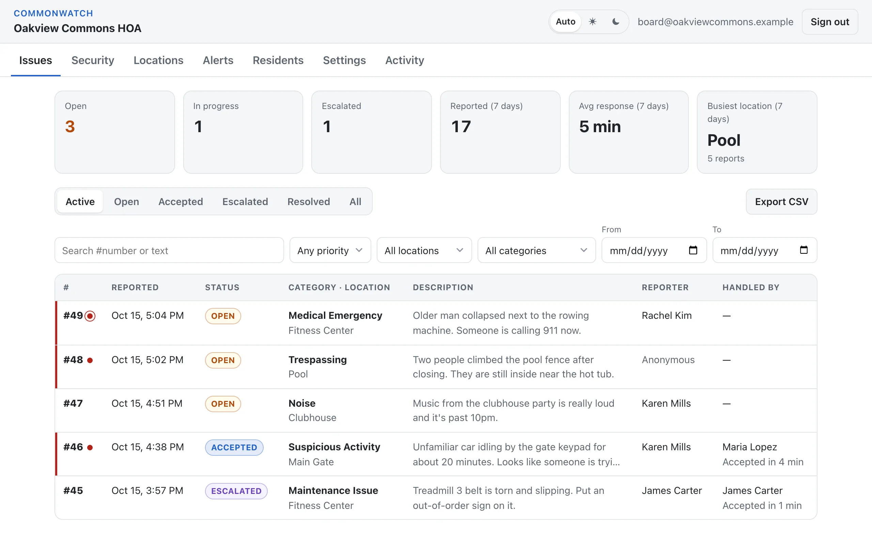This screenshot has width=872, height=545.
Task: Click the REPORTED column header
Action: 135,287
